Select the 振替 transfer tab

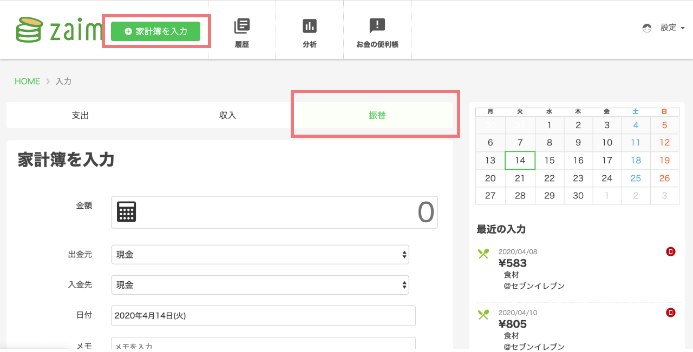click(x=377, y=115)
